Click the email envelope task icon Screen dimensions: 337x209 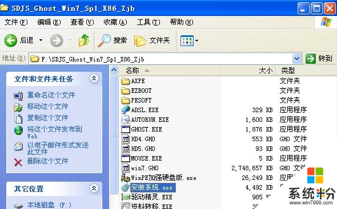pos(18,146)
